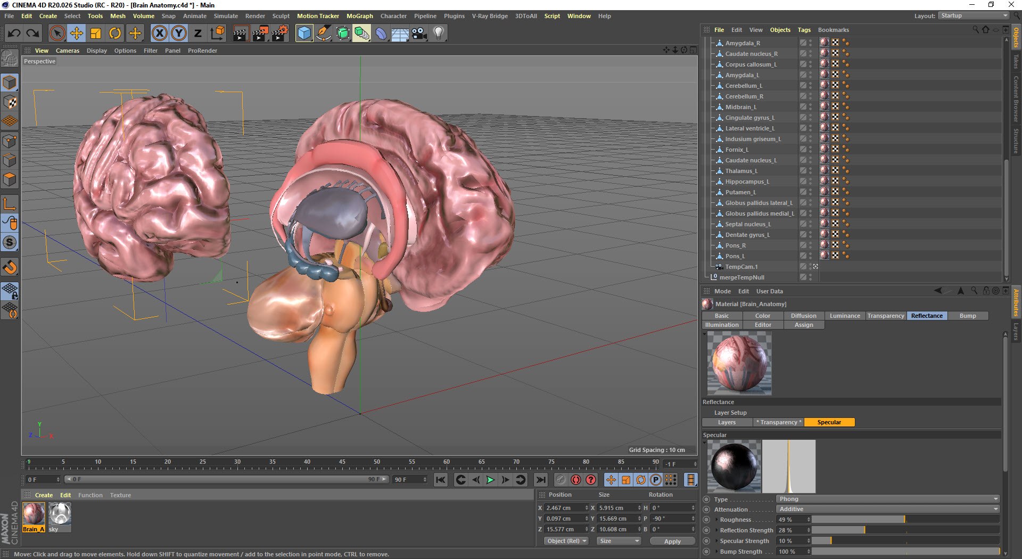Open Cameras menu in viewport
The width and height of the screenshot is (1022, 559).
(67, 51)
